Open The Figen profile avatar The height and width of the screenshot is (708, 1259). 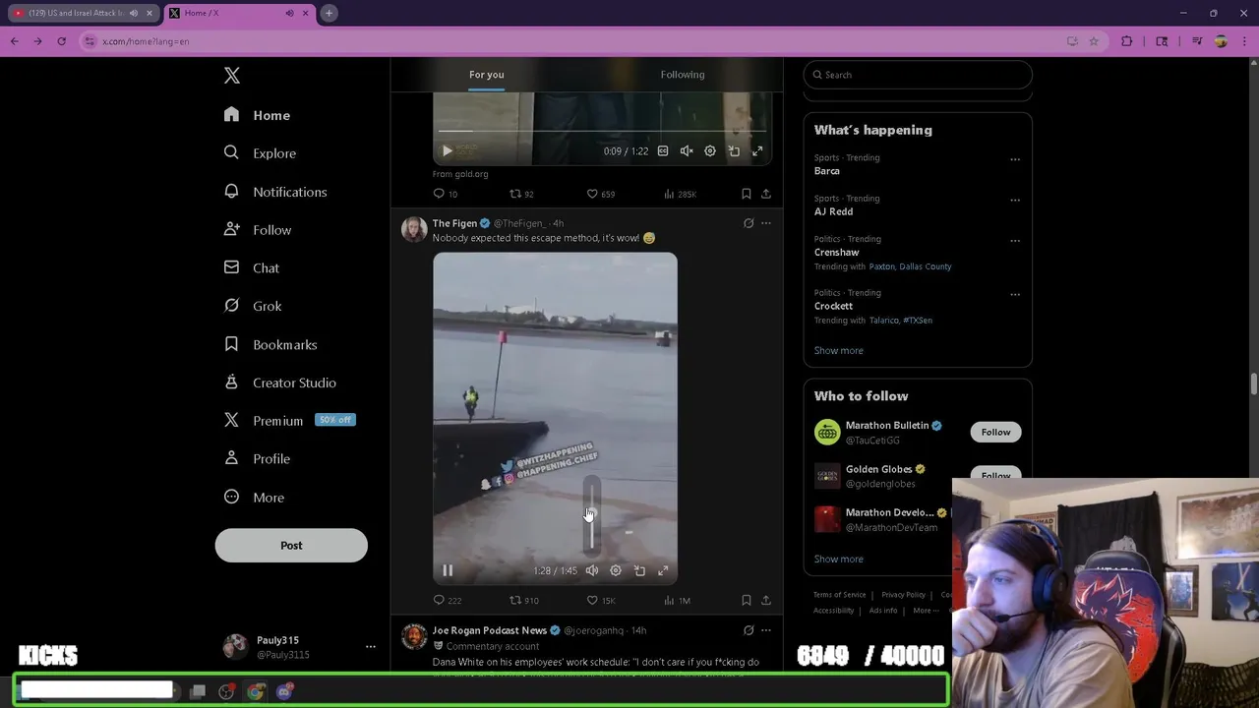click(x=414, y=229)
